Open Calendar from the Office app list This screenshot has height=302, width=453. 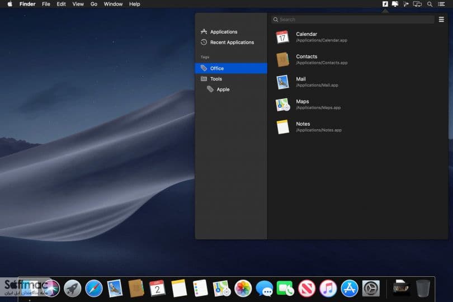click(x=357, y=37)
